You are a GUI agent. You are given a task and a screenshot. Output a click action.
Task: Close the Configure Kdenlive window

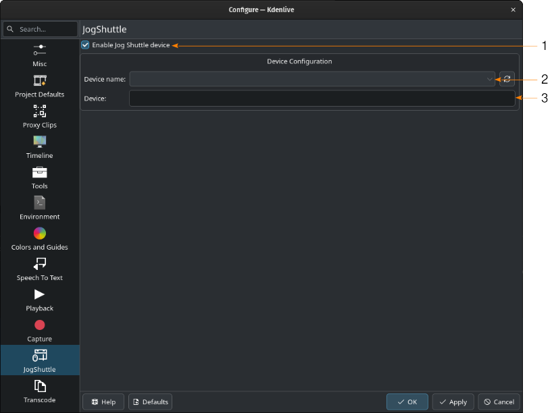coord(513,10)
